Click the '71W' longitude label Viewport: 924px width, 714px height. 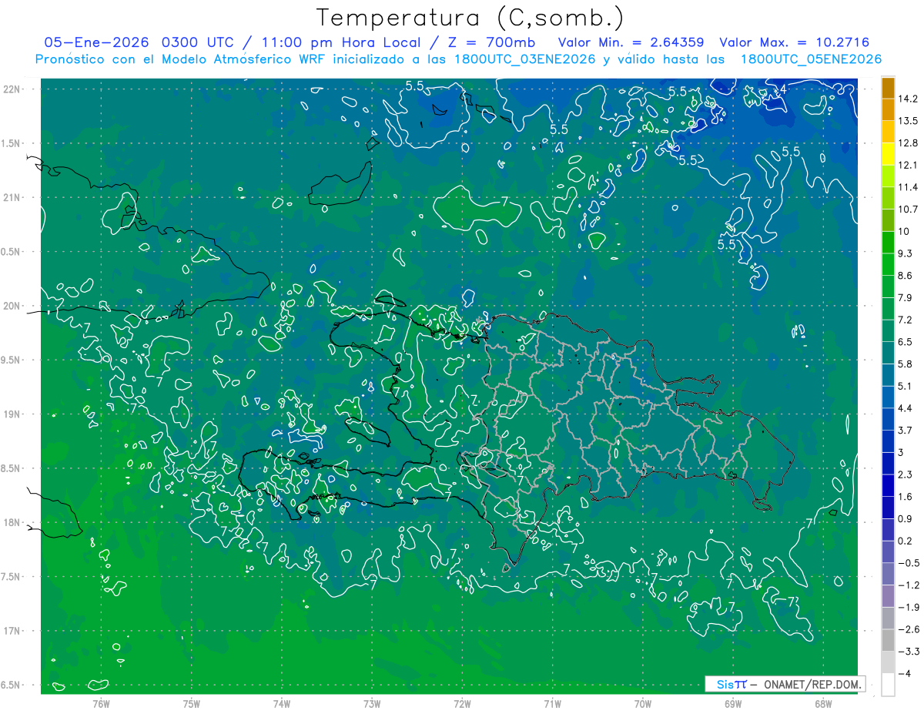(552, 703)
